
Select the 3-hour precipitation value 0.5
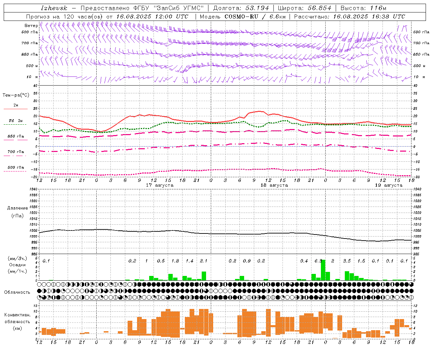click(161, 261)
